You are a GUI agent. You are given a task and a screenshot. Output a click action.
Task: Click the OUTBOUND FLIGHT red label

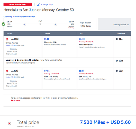click(17, 5)
